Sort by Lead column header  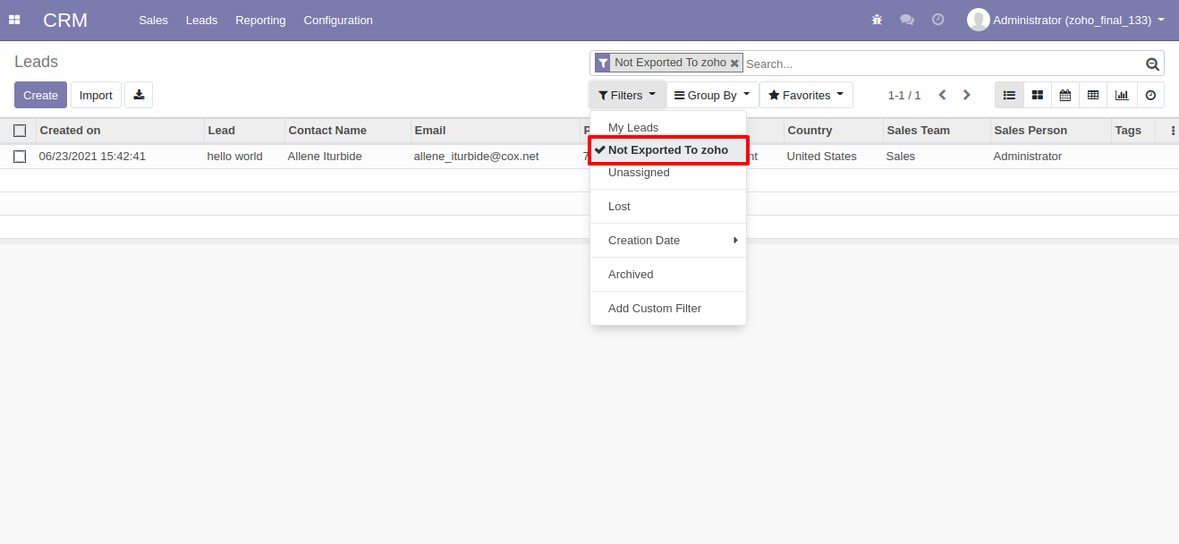pyautogui.click(x=244, y=131)
